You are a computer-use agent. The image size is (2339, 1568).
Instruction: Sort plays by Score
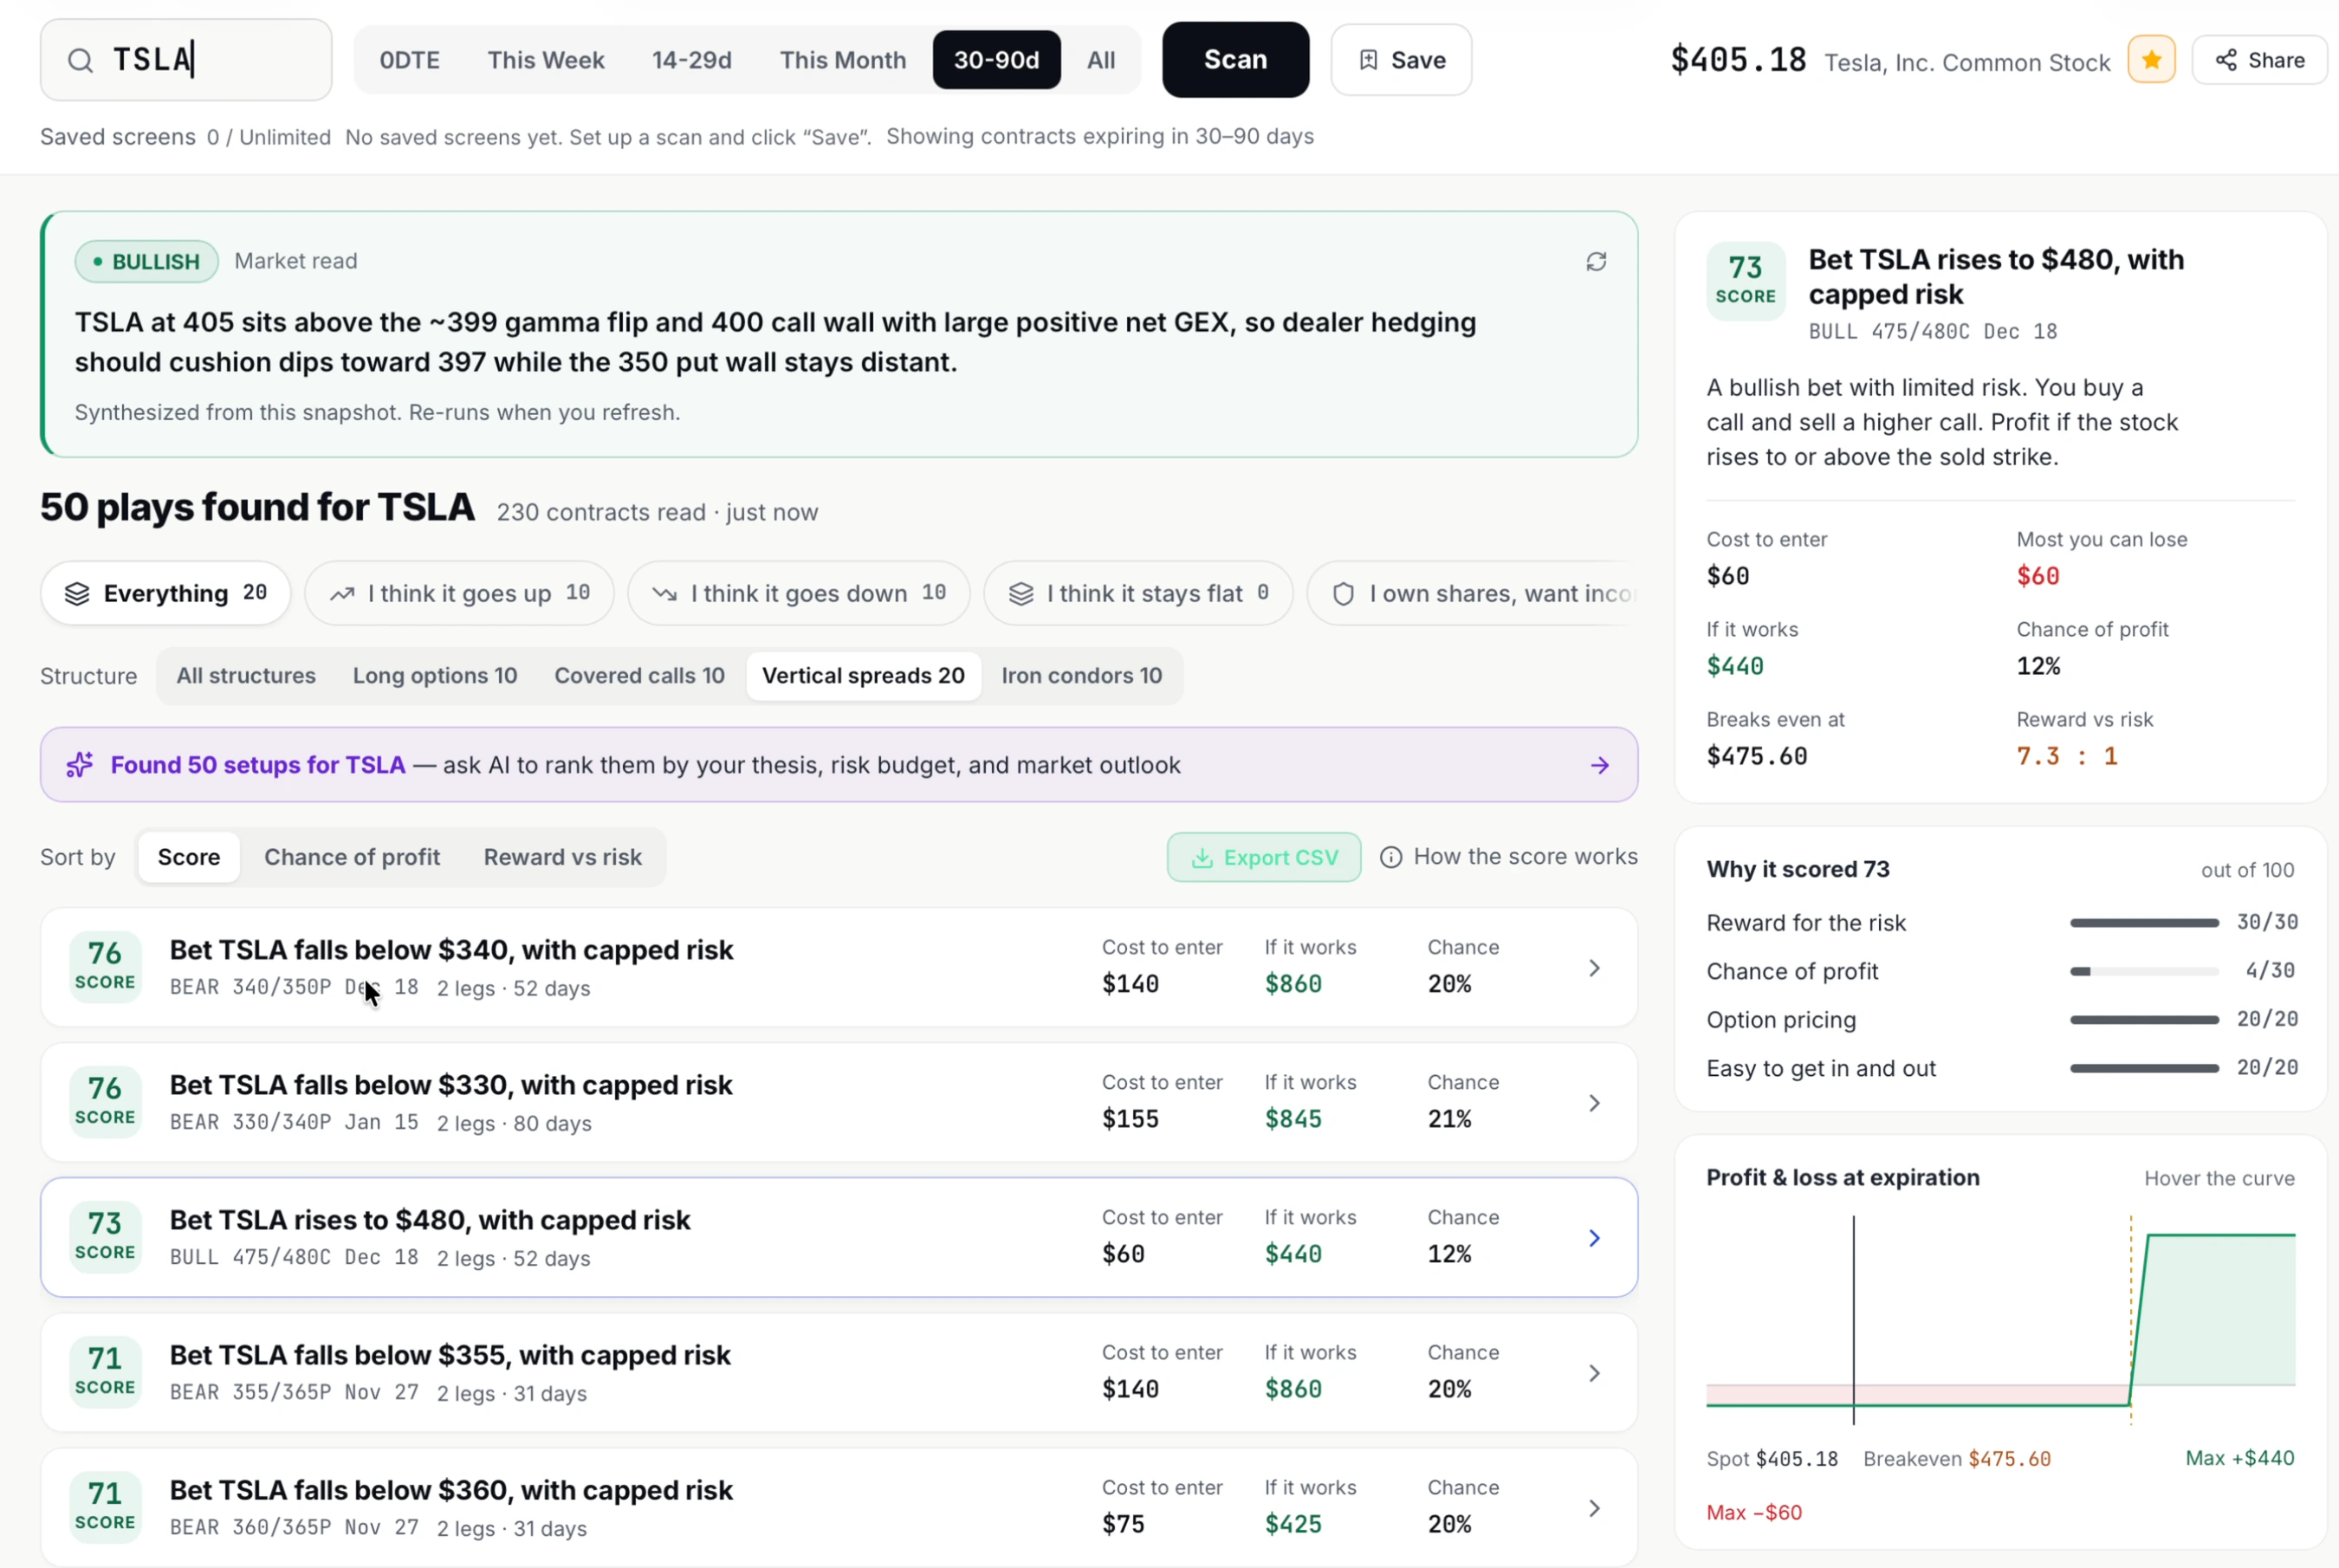pos(189,857)
